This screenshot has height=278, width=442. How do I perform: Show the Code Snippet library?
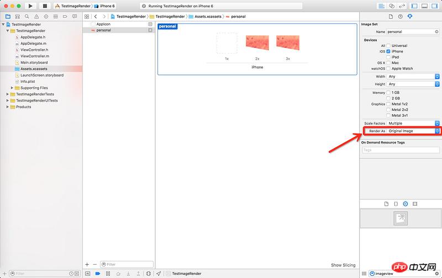click(x=396, y=204)
